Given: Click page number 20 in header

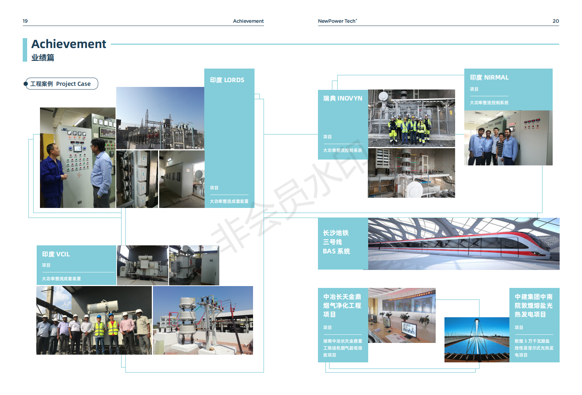Looking at the screenshot, I should (556, 21).
